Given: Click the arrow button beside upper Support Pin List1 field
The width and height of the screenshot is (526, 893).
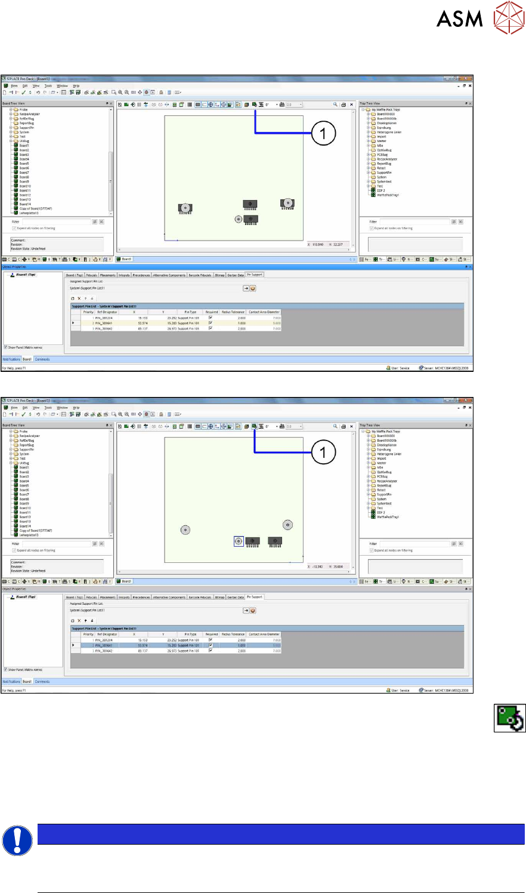Looking at the screenshot, I should (x=245, y=288).
